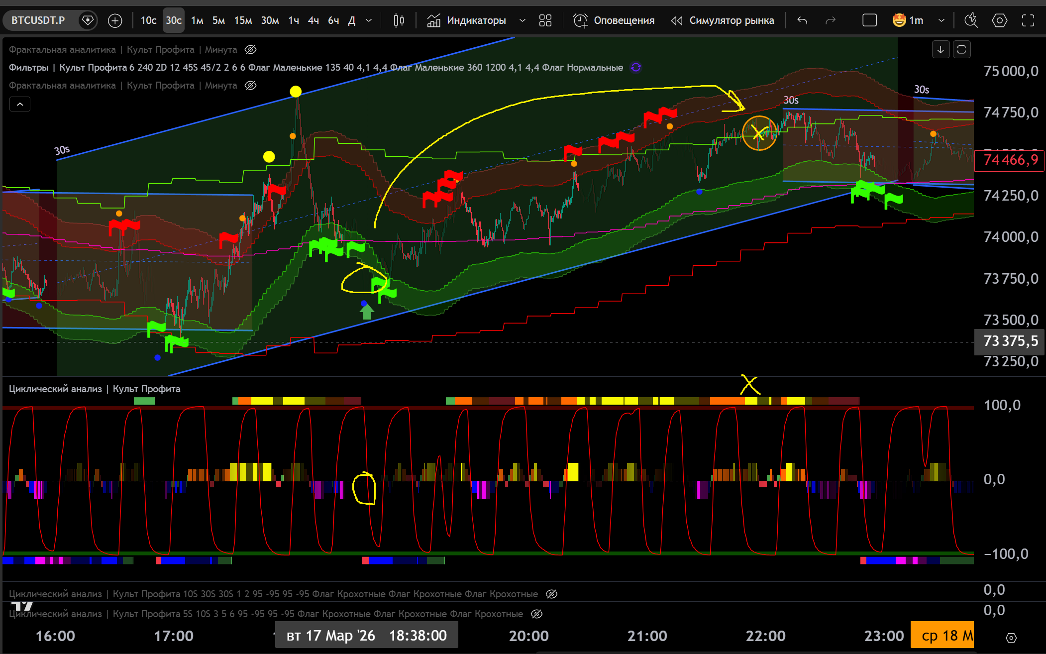This screenshot has height=654, width=1046.
Task: Open indicator templates grid icon
Action: [x=545, y=20]
